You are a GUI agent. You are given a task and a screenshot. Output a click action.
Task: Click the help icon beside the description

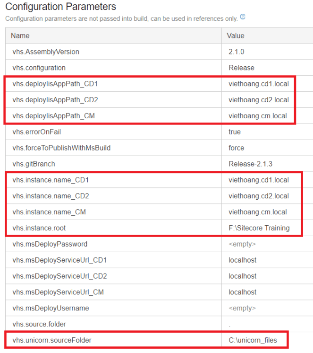pyautogui.click(x=243, y=17)
